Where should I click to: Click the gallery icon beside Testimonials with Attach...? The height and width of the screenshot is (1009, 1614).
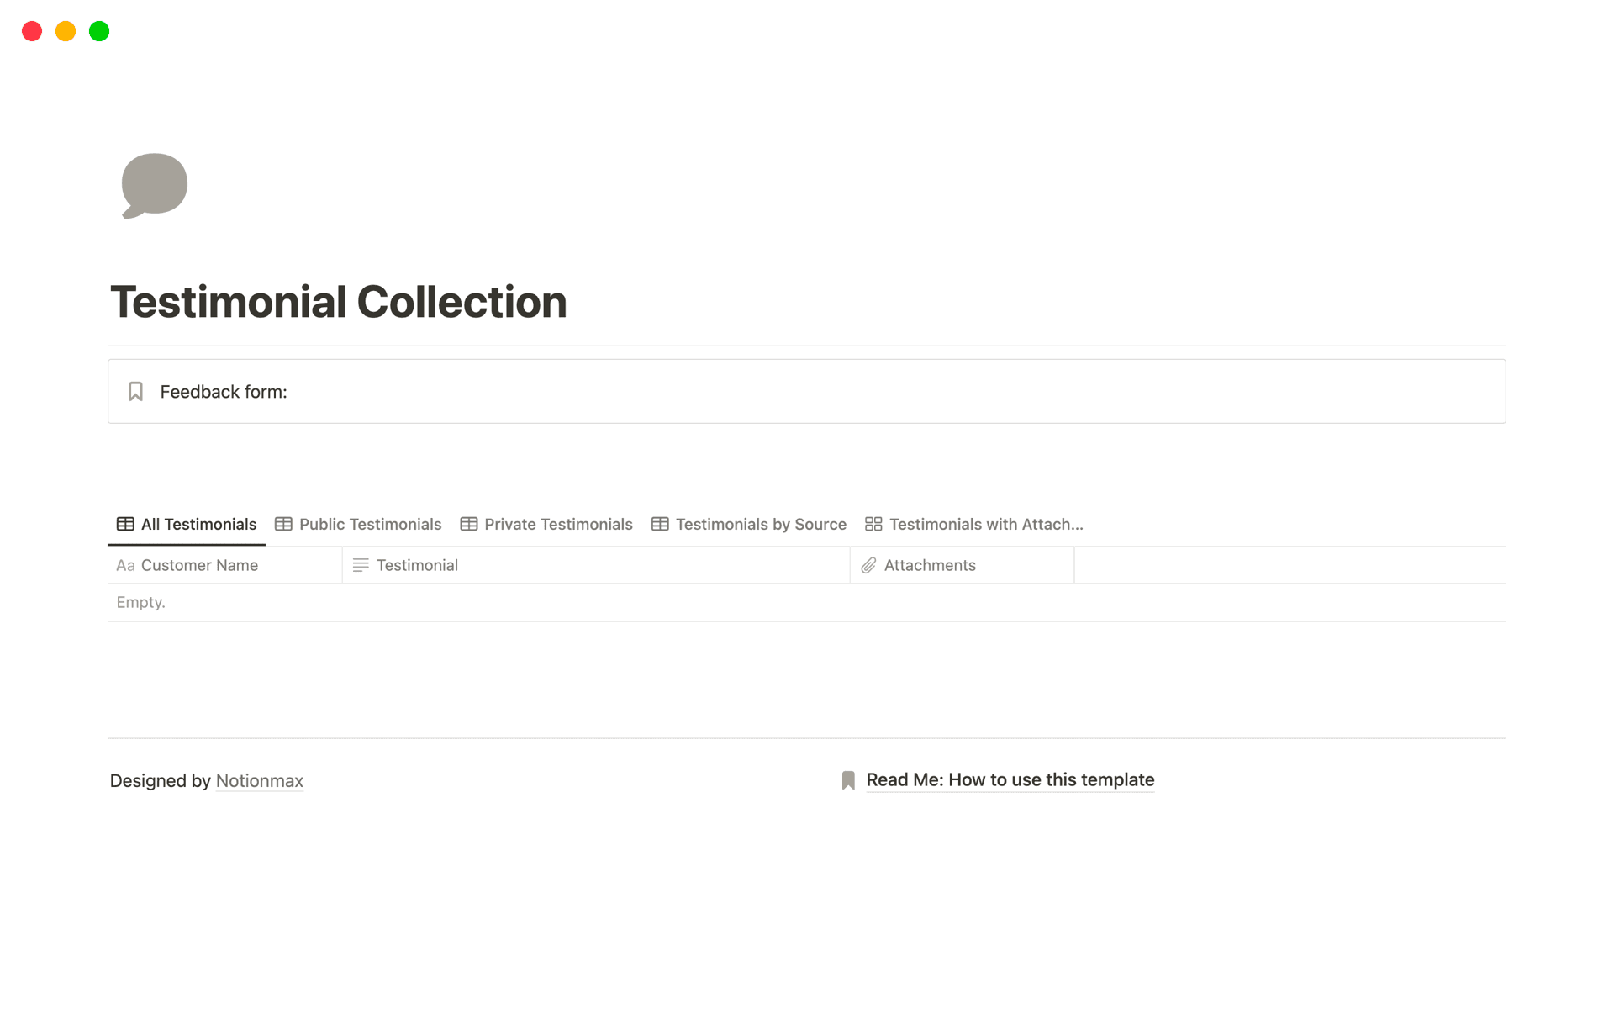(873, 524)
